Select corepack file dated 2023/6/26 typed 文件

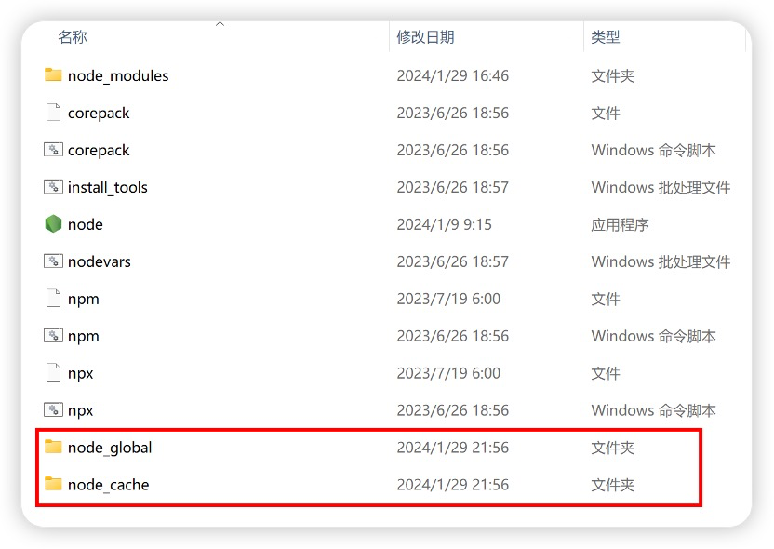pos(99,114)
